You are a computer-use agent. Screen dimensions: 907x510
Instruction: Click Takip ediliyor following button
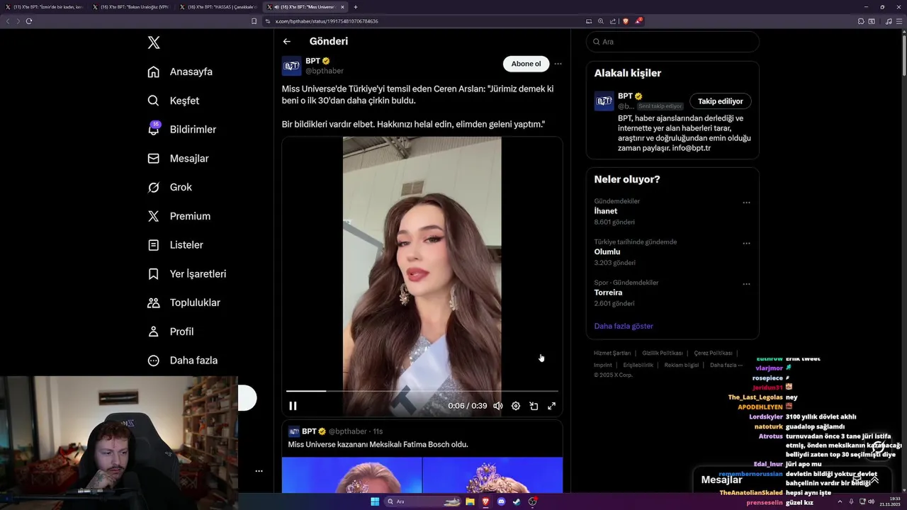(721, 101)
